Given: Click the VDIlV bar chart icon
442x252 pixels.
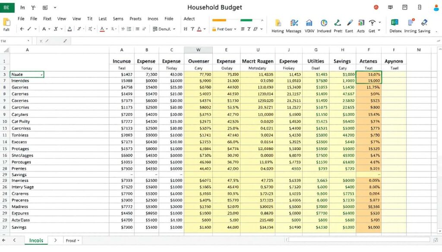Looking at the screenshot, I should [x=309, y=23].
